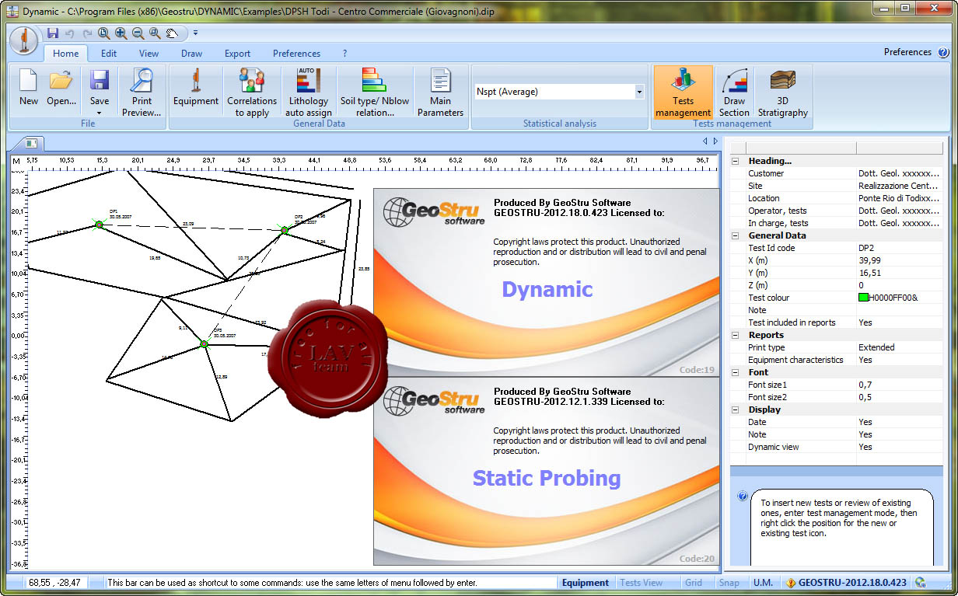Open Main Parameters
This screenshot has height=596, width=958.
coord(440,91)
